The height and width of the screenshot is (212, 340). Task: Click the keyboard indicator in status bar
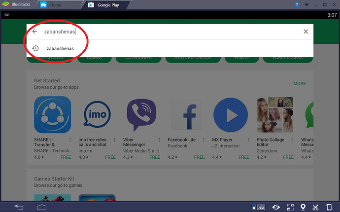pyautogui.click(x=7, y=15)
